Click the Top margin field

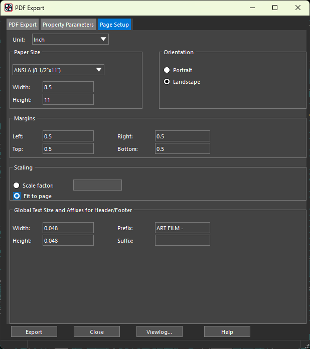click(68, 149)
